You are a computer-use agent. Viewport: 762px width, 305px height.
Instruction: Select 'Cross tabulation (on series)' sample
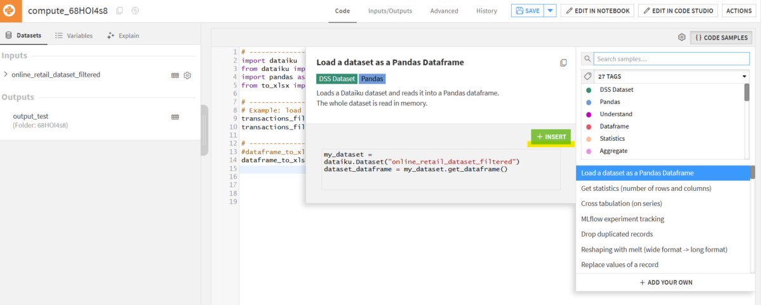[663, 204]
